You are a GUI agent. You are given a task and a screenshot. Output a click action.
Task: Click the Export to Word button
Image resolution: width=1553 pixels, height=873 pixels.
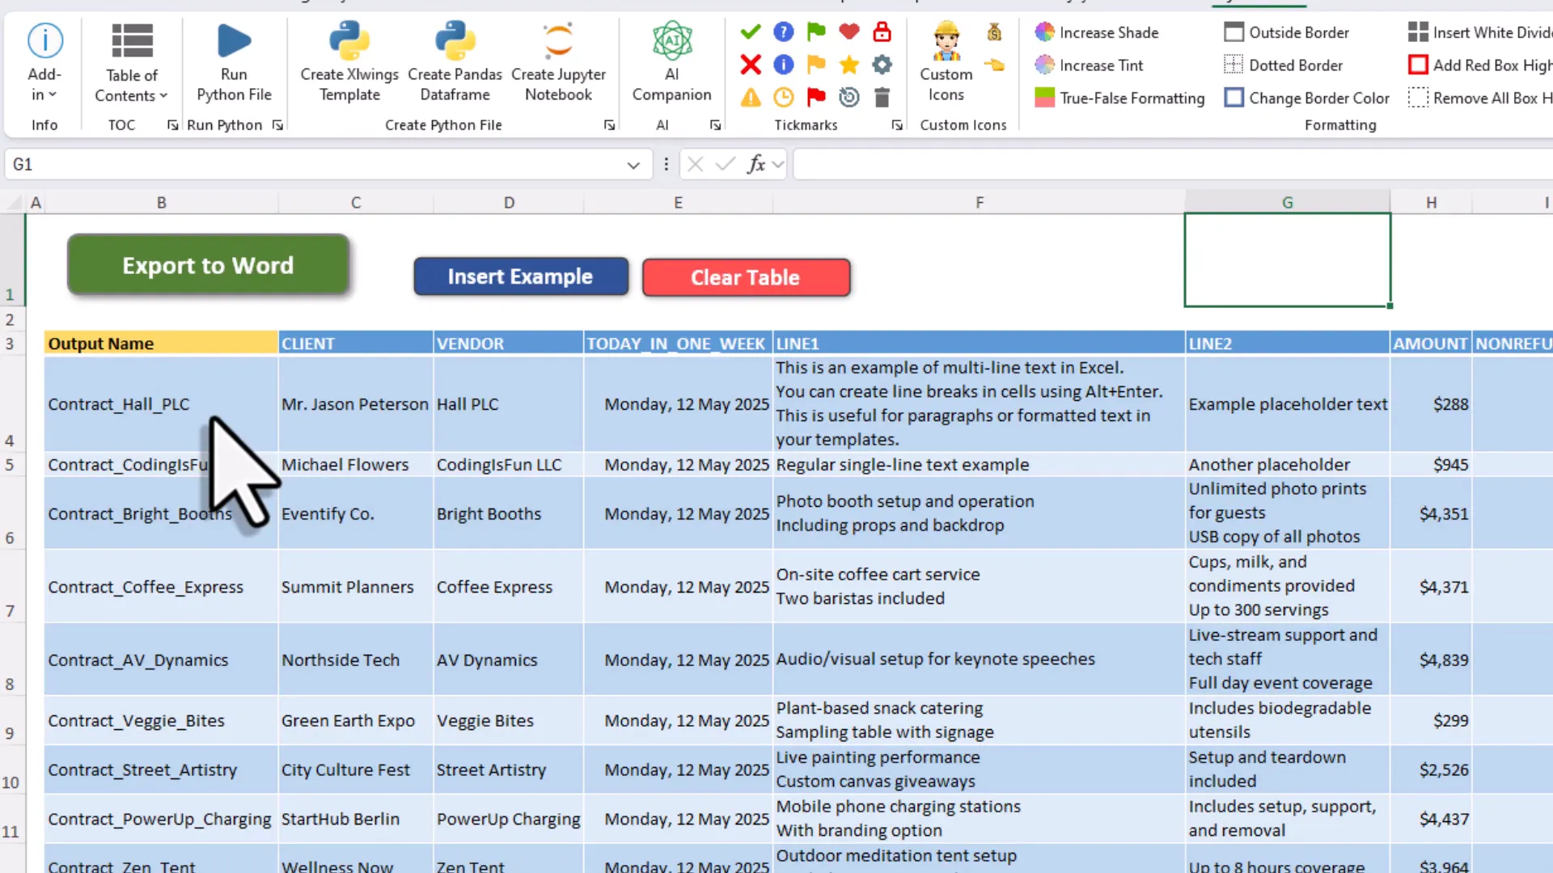tap(208, 265)
